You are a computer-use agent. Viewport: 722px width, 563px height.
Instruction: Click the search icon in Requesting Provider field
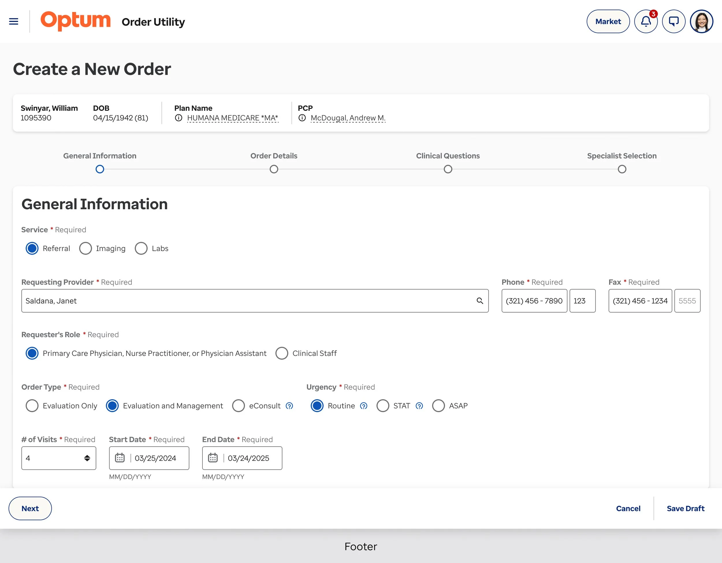pyautogui.click(x=480, y=301)
